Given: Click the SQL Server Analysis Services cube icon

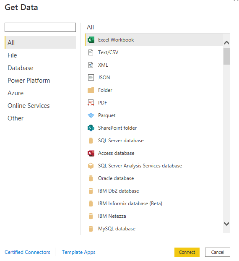Looking at the screenshot, I should 91,166.
